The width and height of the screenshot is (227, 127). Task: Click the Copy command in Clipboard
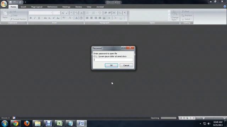13,15
